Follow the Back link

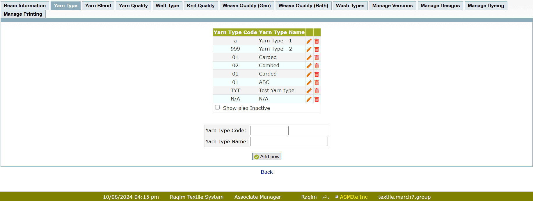pos(266,172)
